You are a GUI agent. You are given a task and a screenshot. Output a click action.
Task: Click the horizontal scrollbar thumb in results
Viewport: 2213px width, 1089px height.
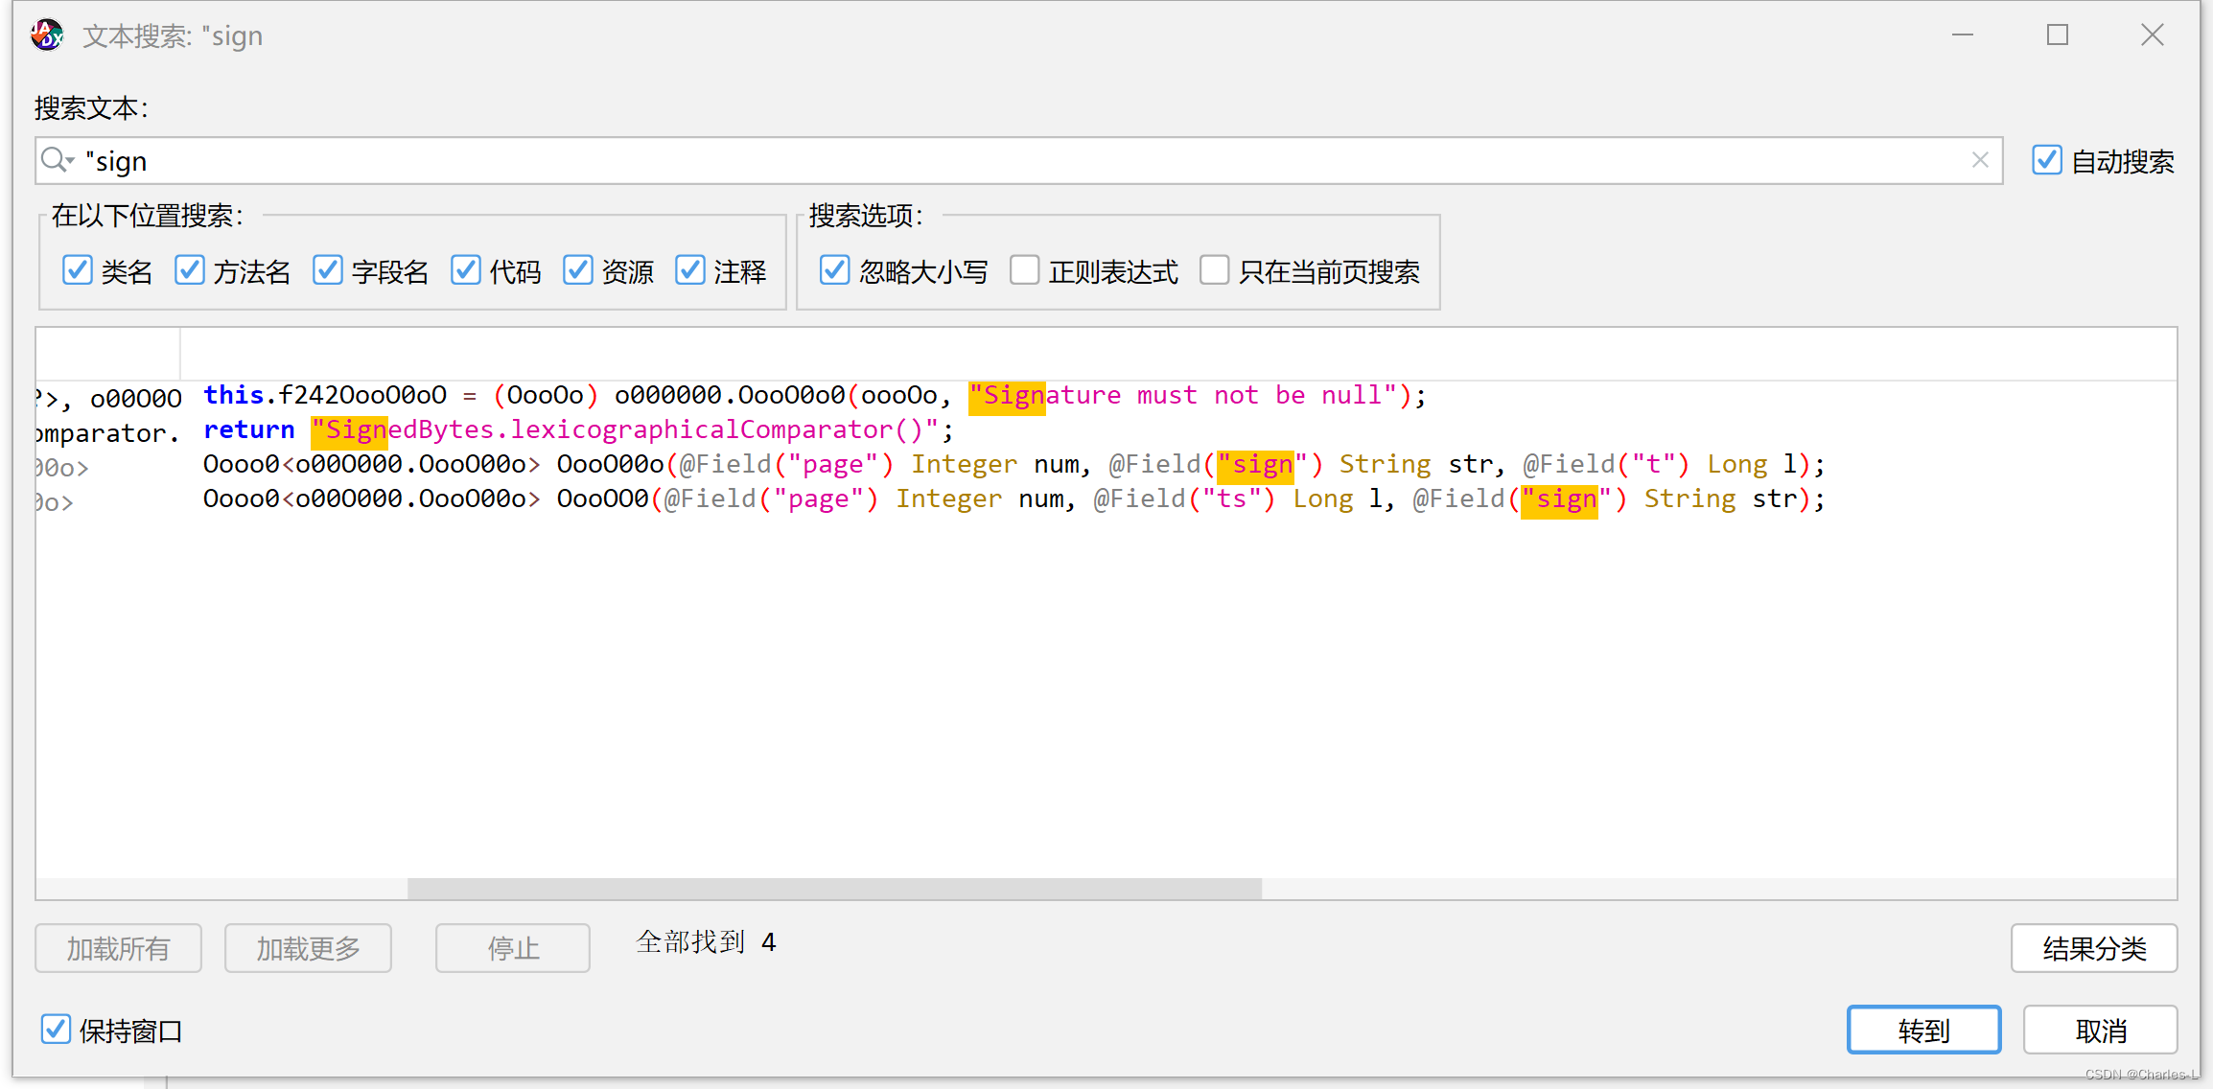[x=834, y=889]
